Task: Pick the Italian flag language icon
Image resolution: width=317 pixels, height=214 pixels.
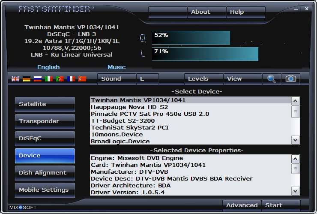Action: pos(49,79)
